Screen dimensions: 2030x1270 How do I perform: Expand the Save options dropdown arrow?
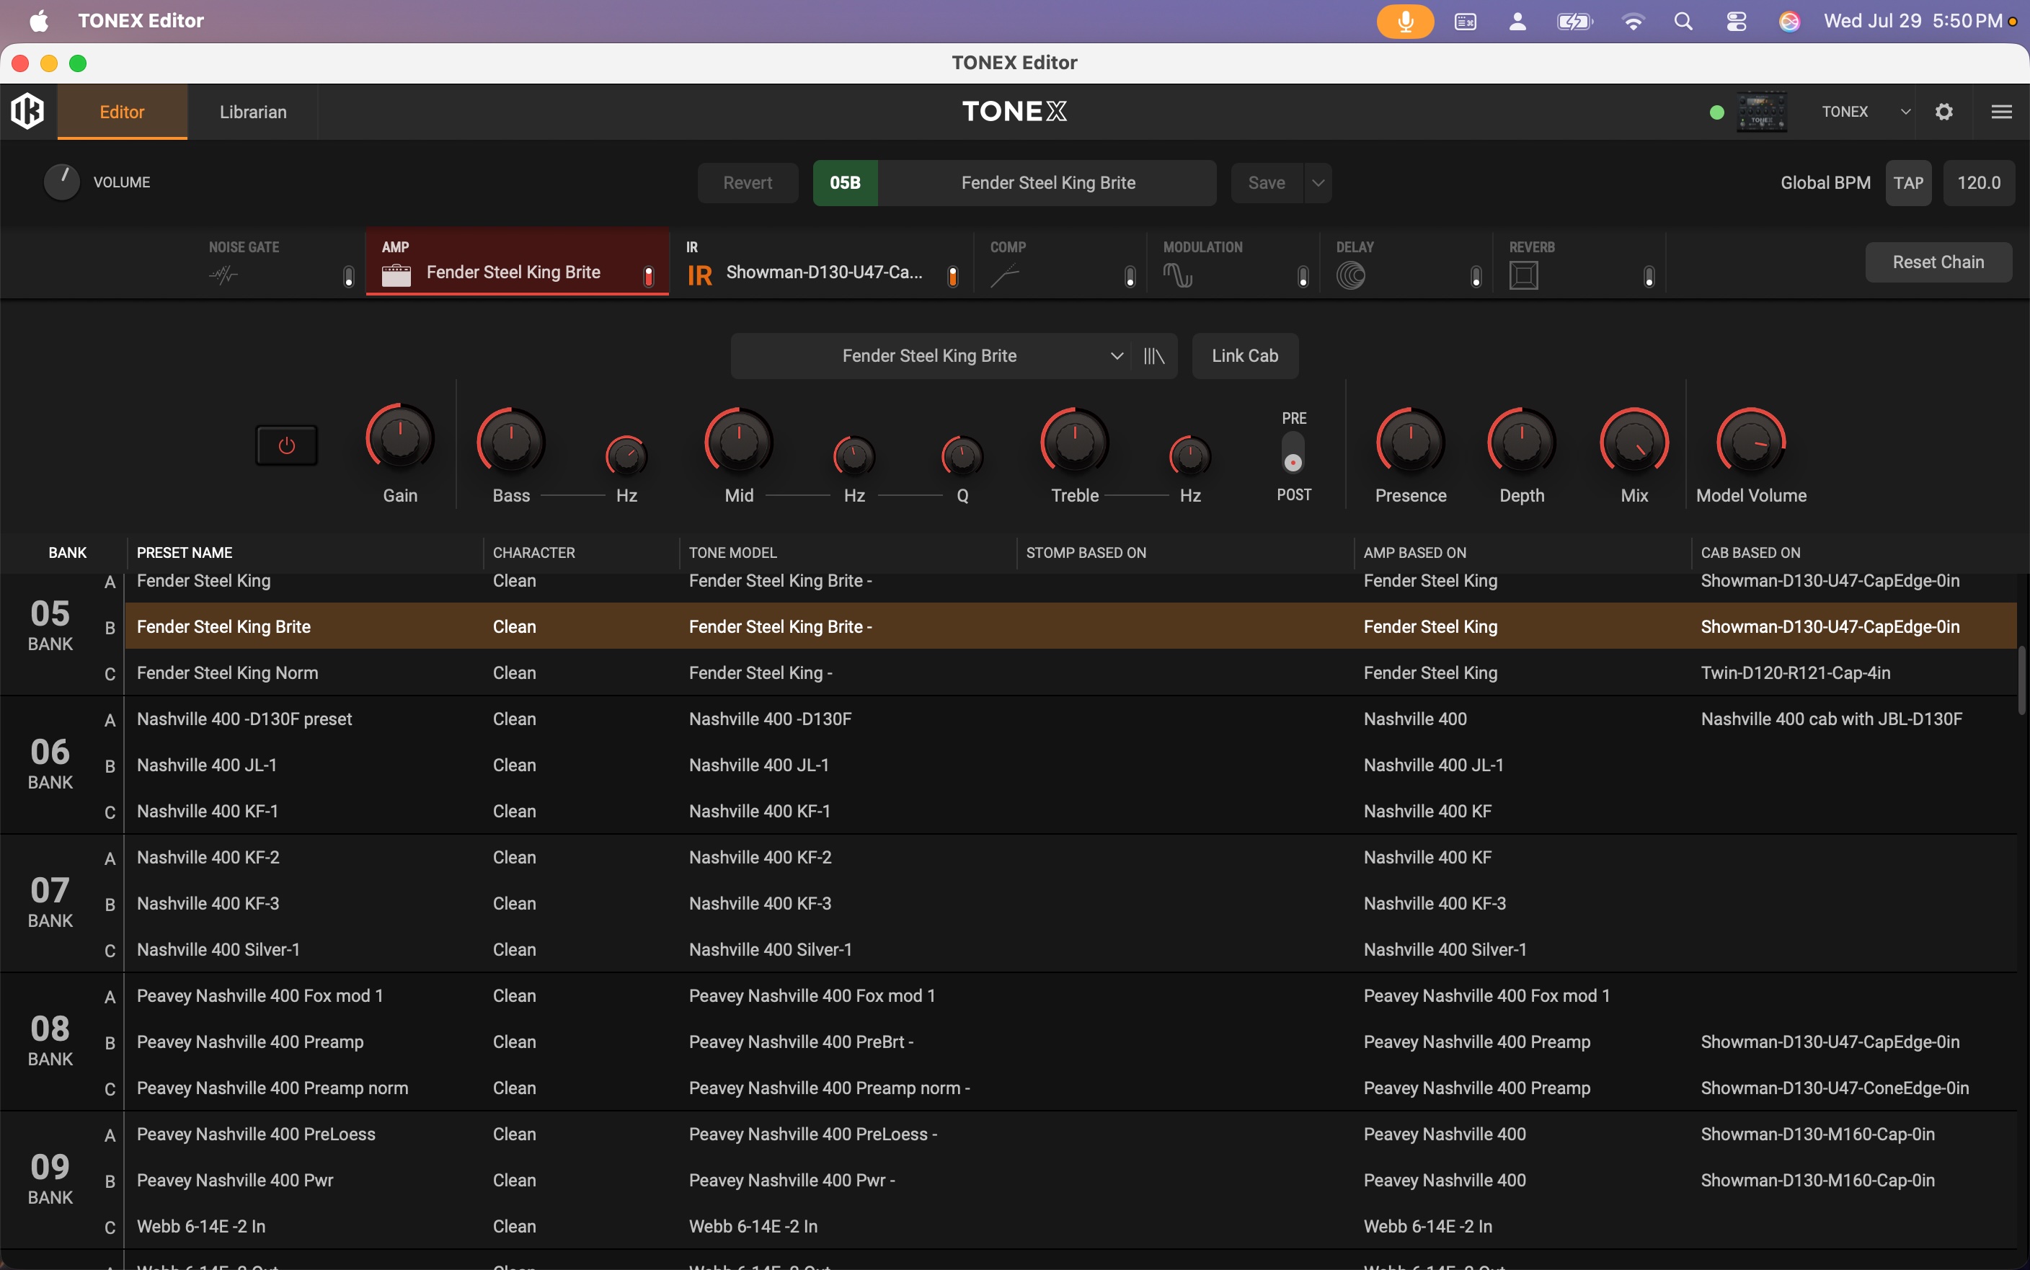(x=1318, y=183)
